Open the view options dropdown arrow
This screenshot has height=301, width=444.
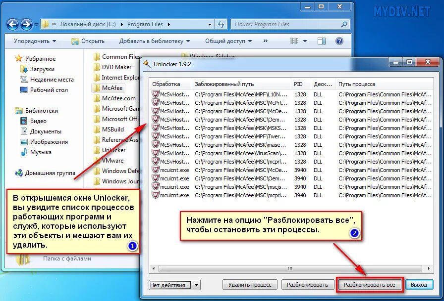[x=305, y=41]
